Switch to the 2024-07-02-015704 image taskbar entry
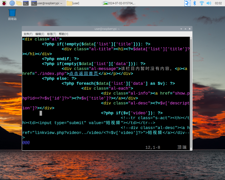Screen dimensions: 225x180 pyautogui.click(x=119, y=3)
